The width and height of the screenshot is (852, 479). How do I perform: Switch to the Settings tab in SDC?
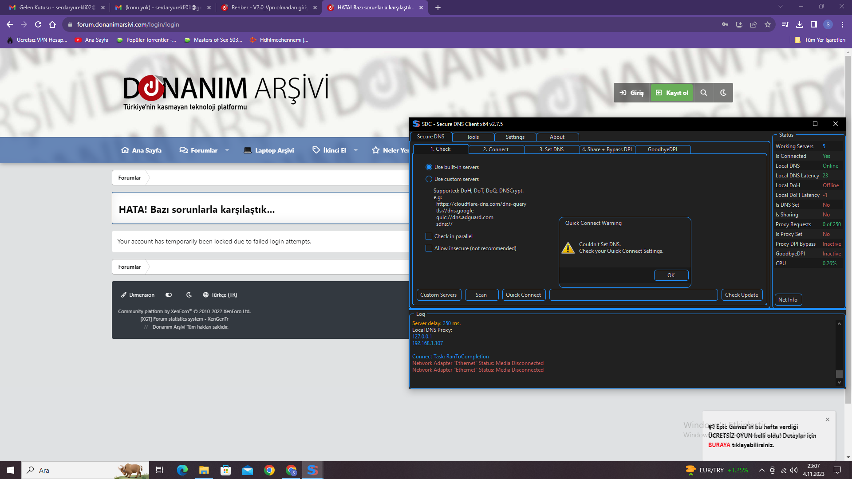click(515, 137)
